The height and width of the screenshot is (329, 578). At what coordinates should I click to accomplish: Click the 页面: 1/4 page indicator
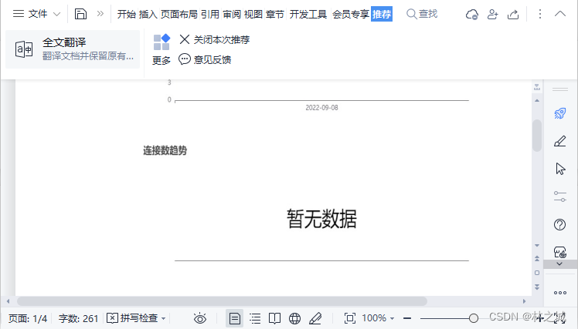tap(28, 318)
